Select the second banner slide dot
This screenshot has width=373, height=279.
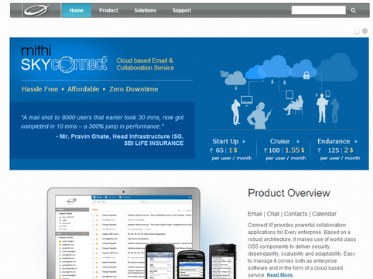pyautogui.click(x=364, y=31)
